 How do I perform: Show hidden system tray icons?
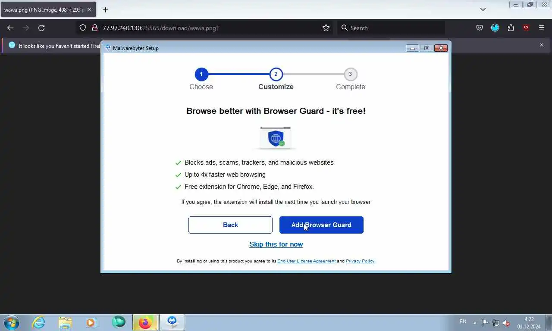475,323
